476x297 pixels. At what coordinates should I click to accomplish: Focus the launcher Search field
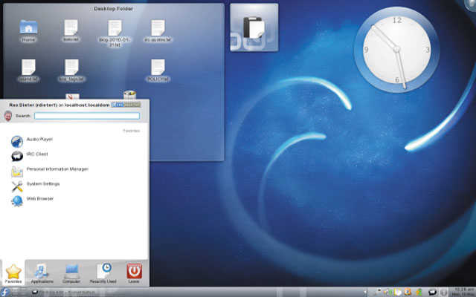[x=87, y=116]
